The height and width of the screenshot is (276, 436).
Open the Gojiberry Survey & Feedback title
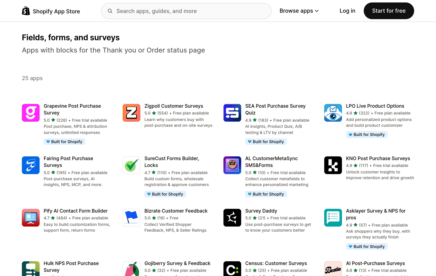177,263
